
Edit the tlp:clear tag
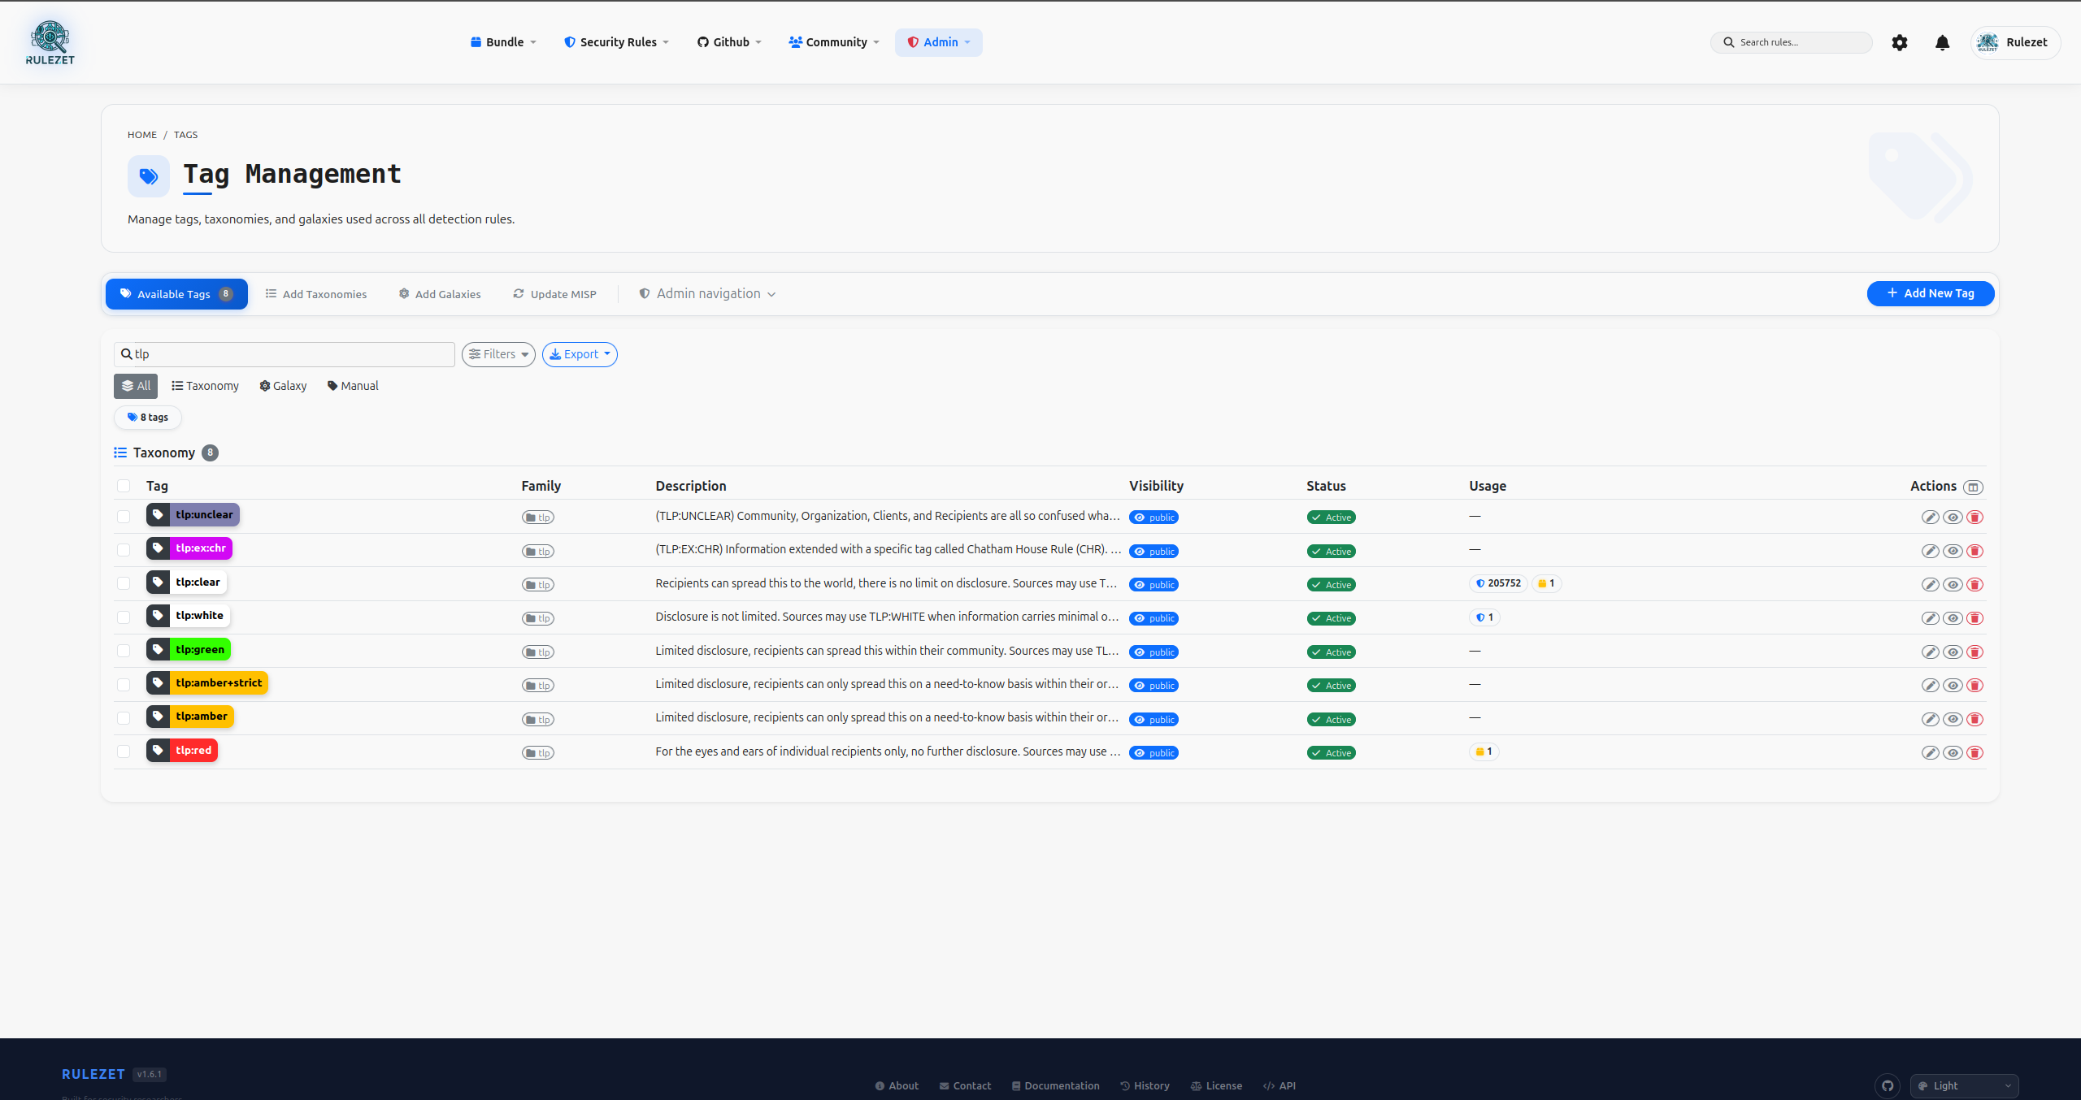pyautogui.click(x=1930, y=585)
